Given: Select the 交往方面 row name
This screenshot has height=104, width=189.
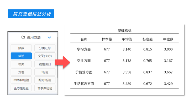Looking at the screenshot, I should pos(84,61).
